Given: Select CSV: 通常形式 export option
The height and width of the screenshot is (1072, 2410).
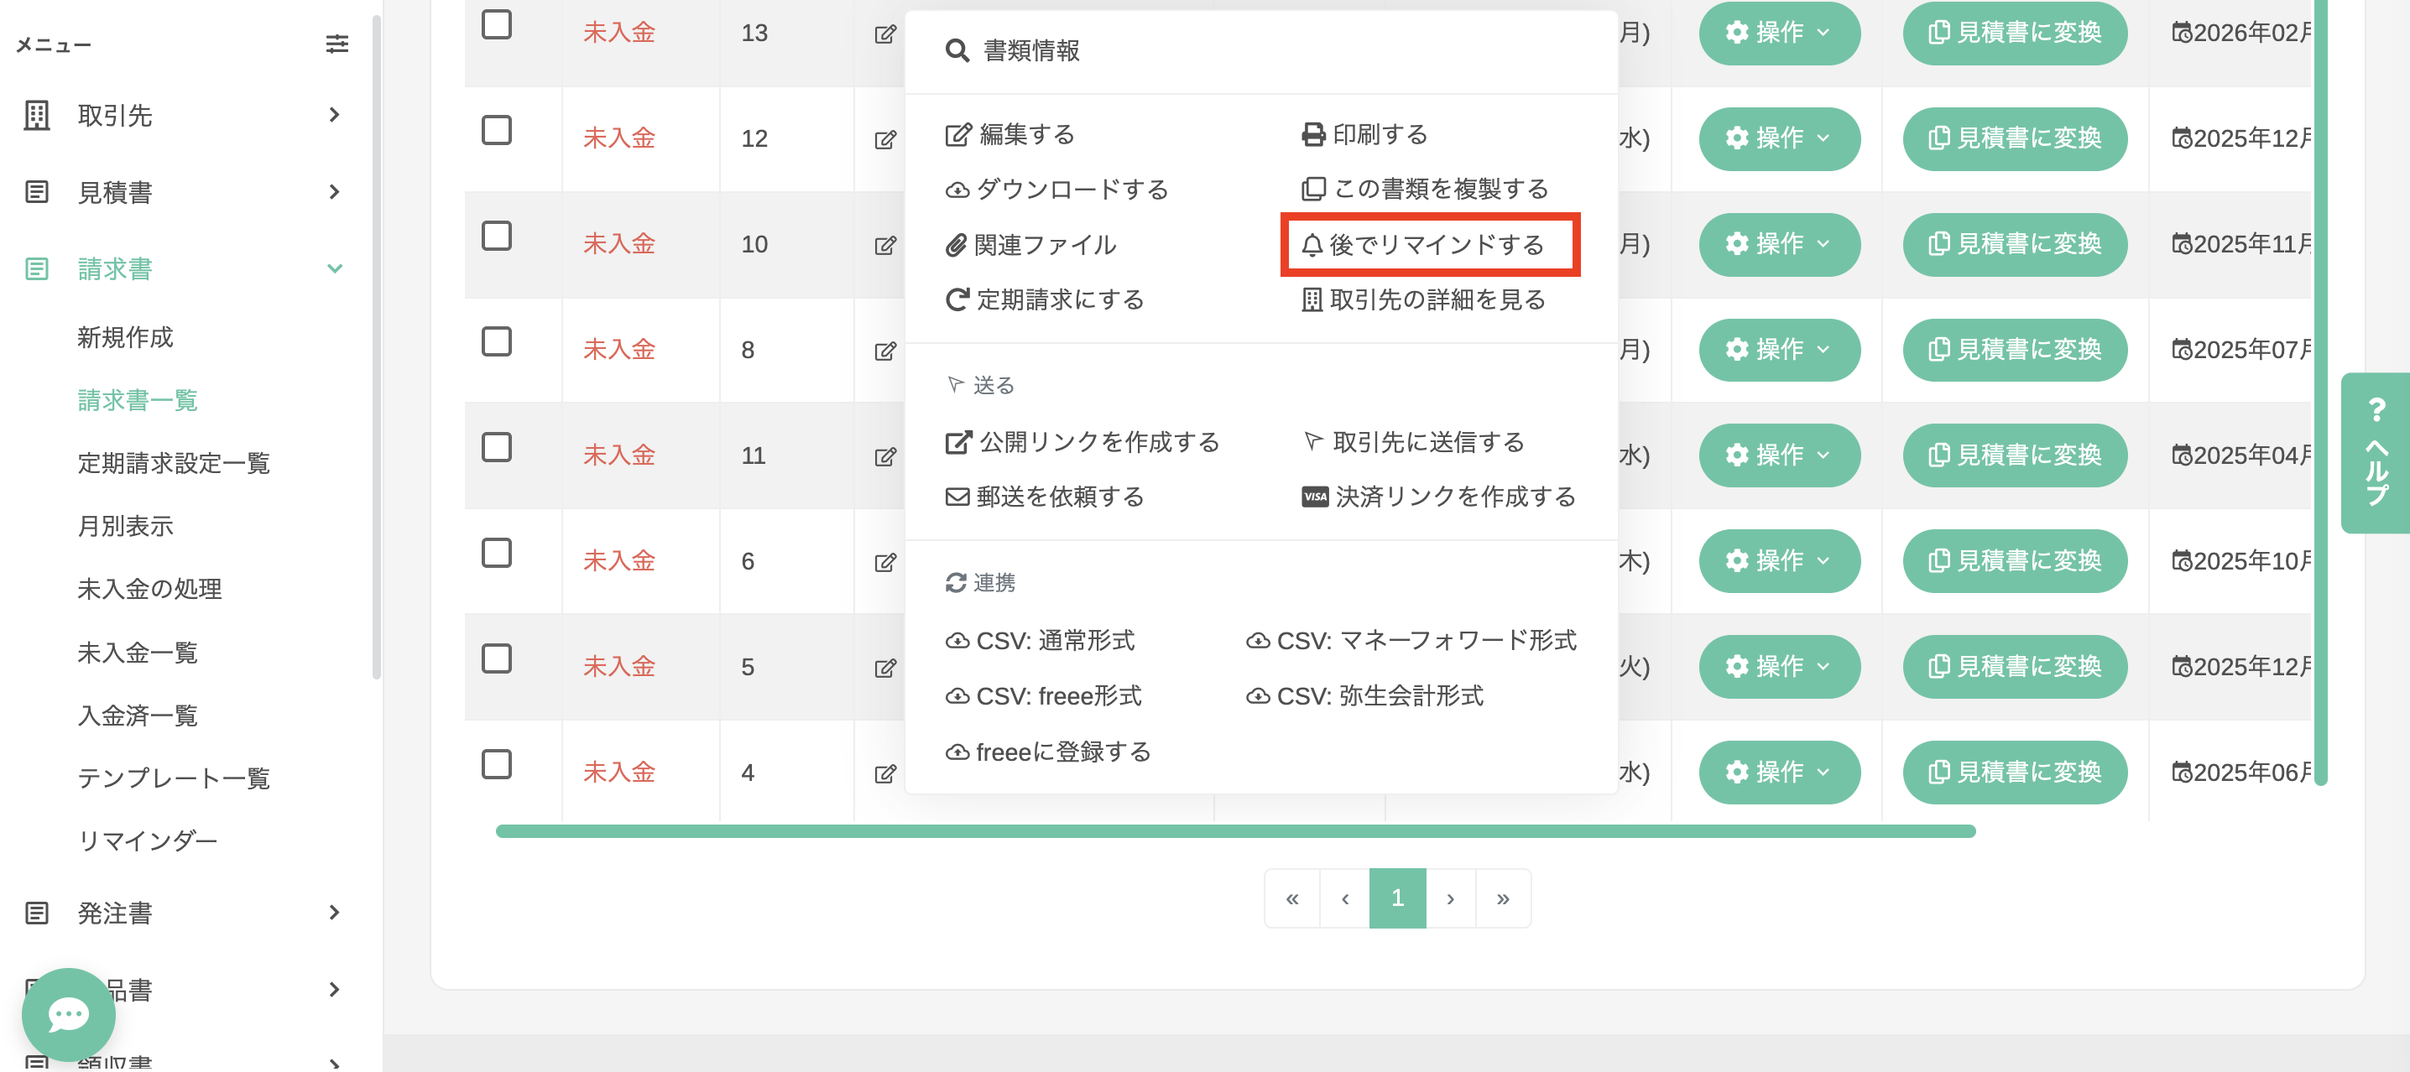Looking at the screenshot, I should coord(1040,641).
